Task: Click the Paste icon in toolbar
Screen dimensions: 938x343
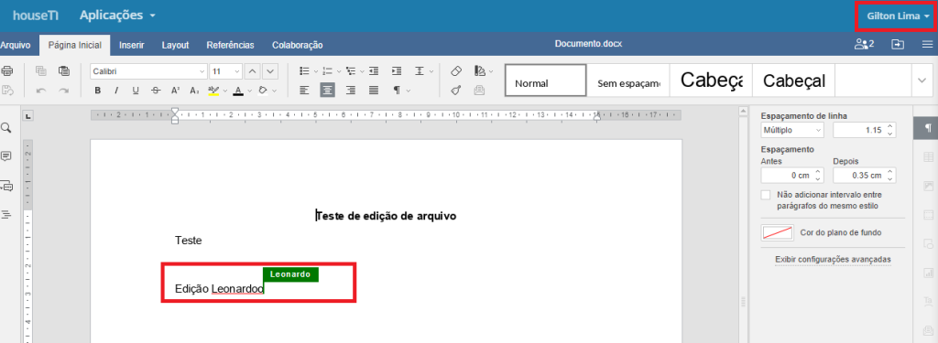Action: pyautogui.click(x=63, y=71)
